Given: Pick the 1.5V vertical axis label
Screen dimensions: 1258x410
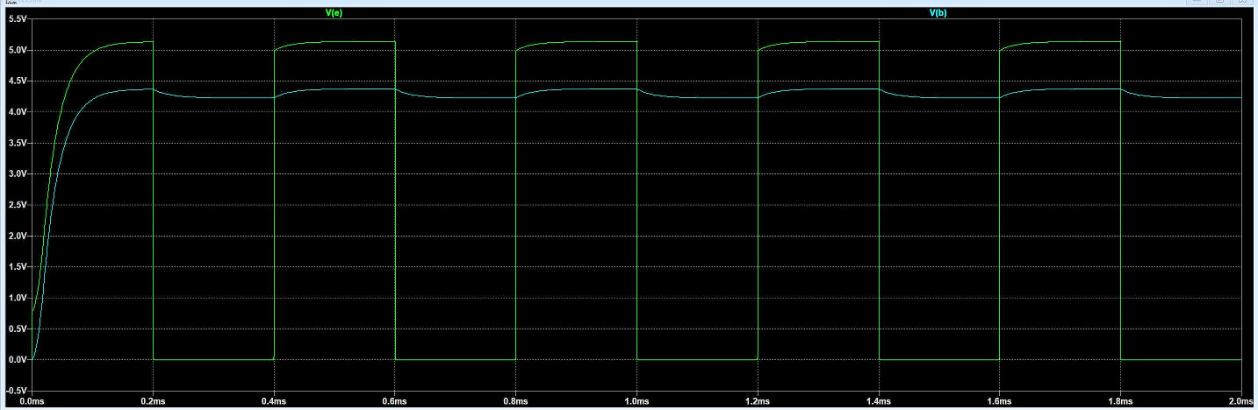Looking at the screenshot, I should tap(15, 267).
